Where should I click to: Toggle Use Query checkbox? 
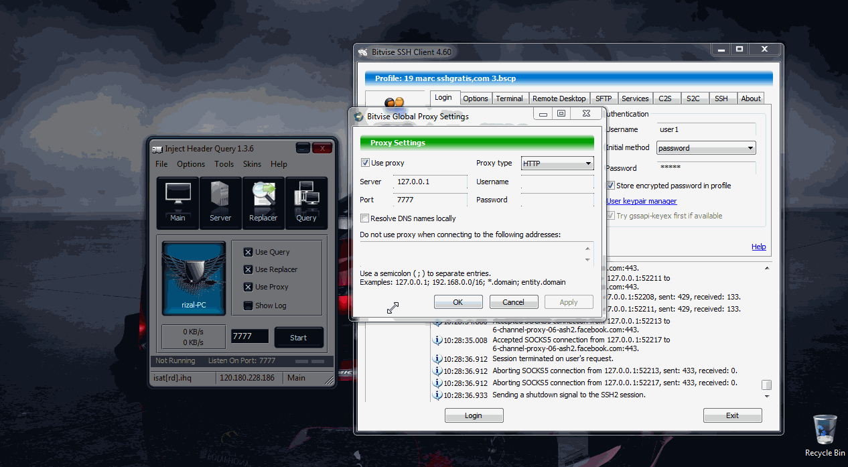click(248, 252)
